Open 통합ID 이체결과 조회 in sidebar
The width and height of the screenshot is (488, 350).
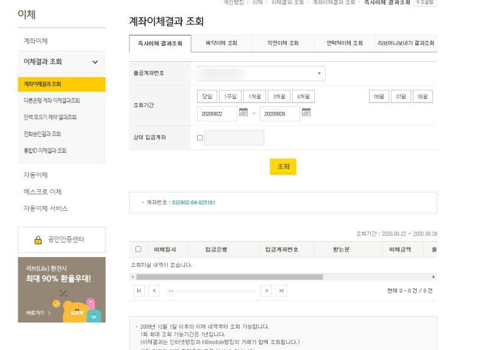(x=45, y=151)
